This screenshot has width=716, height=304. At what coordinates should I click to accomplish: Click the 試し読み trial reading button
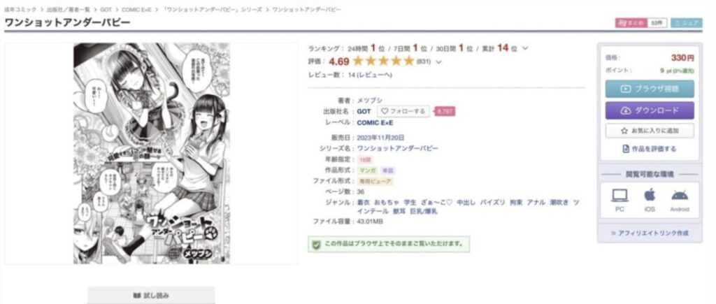151,296
